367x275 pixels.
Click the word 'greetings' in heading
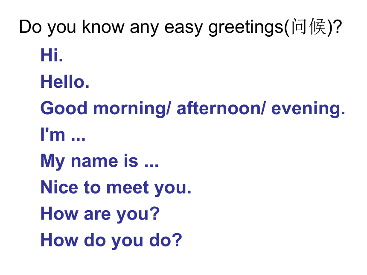click(246, 28)
